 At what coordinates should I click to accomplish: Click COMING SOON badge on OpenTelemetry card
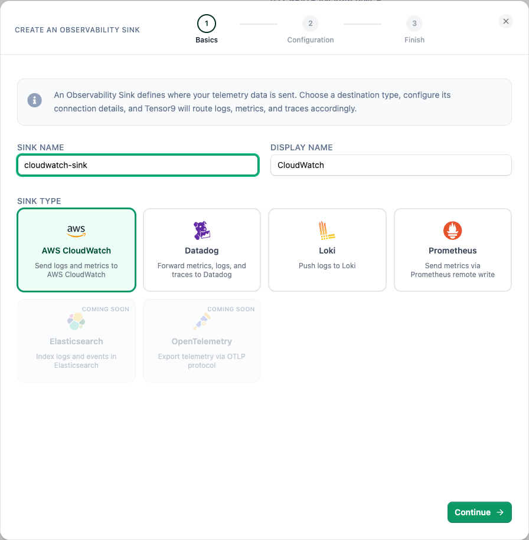(x=231, y=309)
